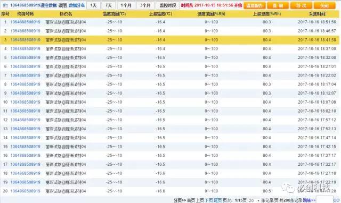This screenshot has height=203, width=341.
Task: Select timestamp 2017-10-16 18:32:00
Action: [317, 58]
